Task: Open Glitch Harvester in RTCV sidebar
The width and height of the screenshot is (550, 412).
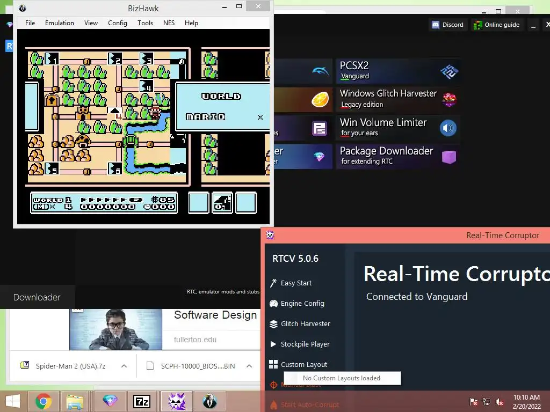Action: [x=305, y=323]
